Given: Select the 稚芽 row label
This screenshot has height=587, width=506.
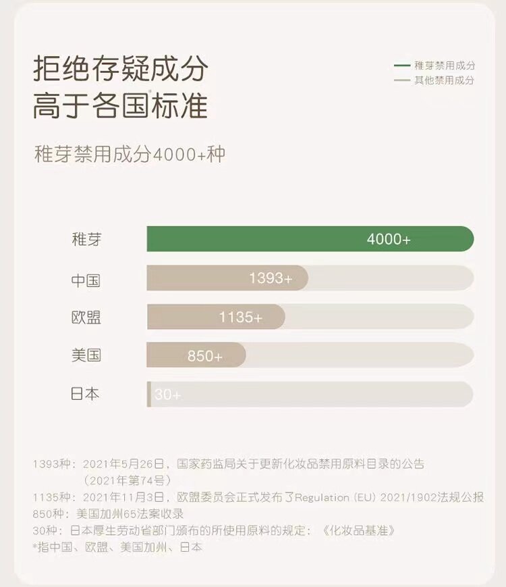Looking at the screenshot, I should (86, 239).
